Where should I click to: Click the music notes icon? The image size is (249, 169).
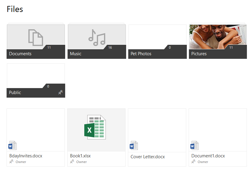click(x=97, y=37)
